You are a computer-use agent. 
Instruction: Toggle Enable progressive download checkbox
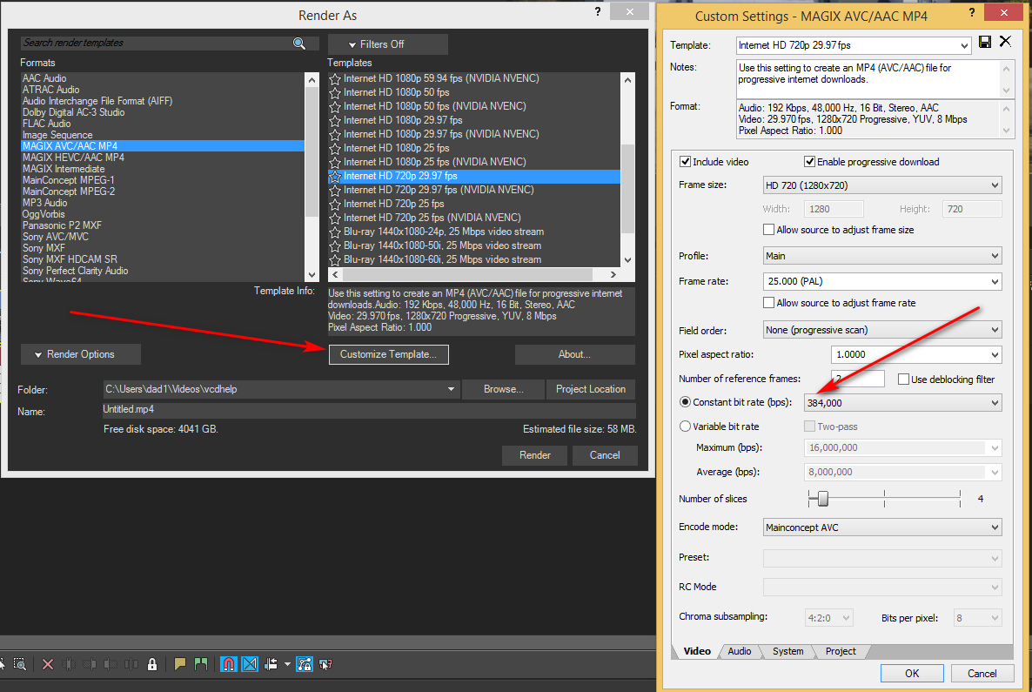tap(809, 162)
